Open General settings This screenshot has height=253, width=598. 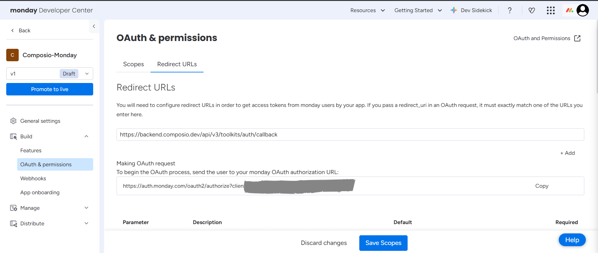click(x=40, y=121)
